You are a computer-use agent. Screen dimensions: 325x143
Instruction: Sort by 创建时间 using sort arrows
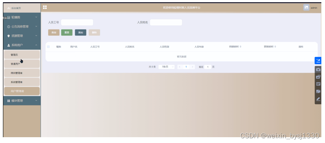(x=241, y=47)
